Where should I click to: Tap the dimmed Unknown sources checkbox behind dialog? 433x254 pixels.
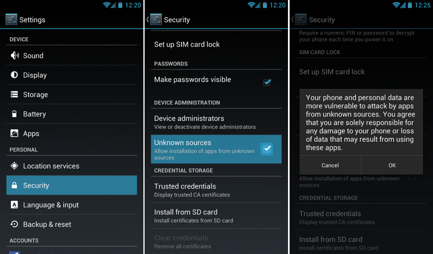tap(411, 177)
